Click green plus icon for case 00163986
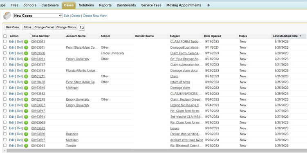Viewport: 307px width, 153px height. 26,134
